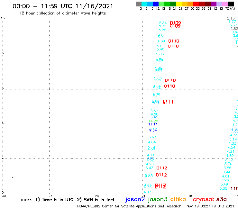Click the title "00:00 – 11:59 UTC 11/16/2021"
This screenshot has width=238, height=209.
pyautogui.click(x=63, y=6)
